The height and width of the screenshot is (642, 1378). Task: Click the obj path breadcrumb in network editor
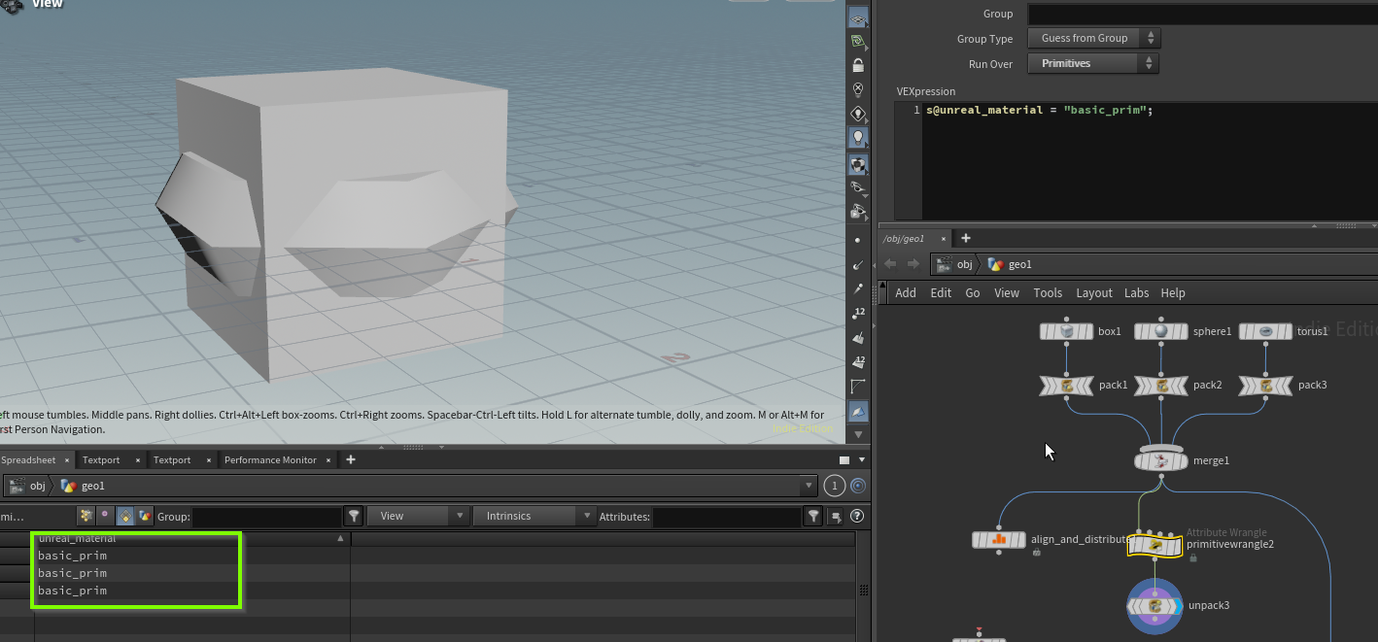pos(964,264)
